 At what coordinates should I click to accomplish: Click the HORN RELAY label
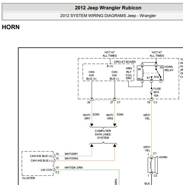[169, 68]
